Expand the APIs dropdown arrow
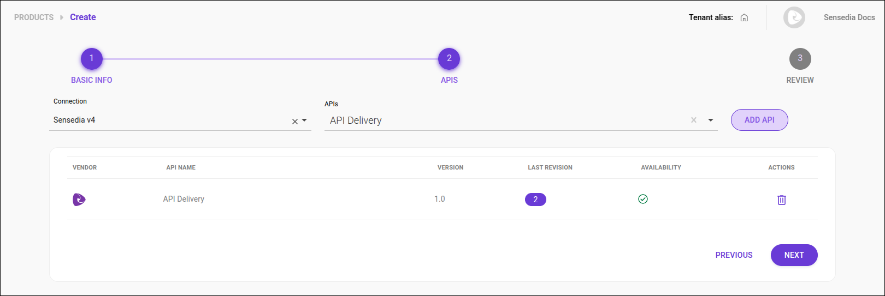The height and width of the screenshot is (296, 885). pos(711,120)
